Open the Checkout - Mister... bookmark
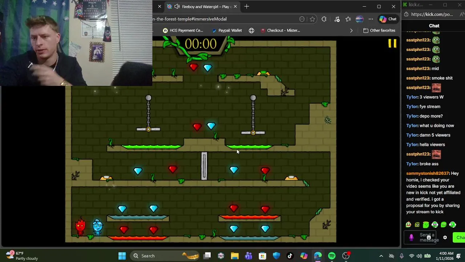Viewport: 465px width, 262px height. point(280,30)
